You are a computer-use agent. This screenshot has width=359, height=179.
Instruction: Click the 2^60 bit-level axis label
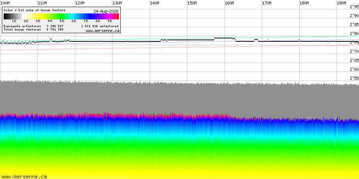coord(354,69)
